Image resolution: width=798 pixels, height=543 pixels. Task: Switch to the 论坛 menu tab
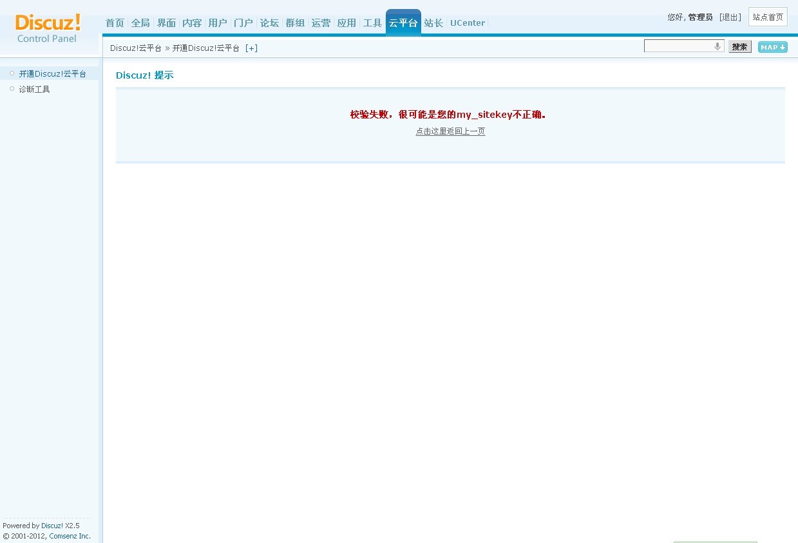click(x=269, y=23)
